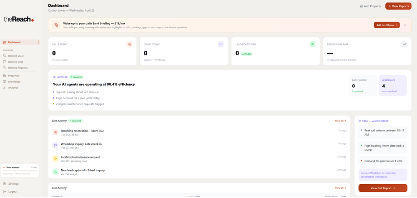This screenshot has height=198, width=417.
Task: Click 'Demand for penthouses' insight
Action: point(383,161)
